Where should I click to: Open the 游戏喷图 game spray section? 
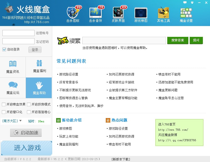[141, 14]
